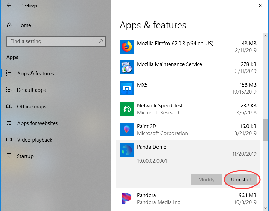269x211 pixels.
Task: Go to Video playback settings
Action: point(35,140)
